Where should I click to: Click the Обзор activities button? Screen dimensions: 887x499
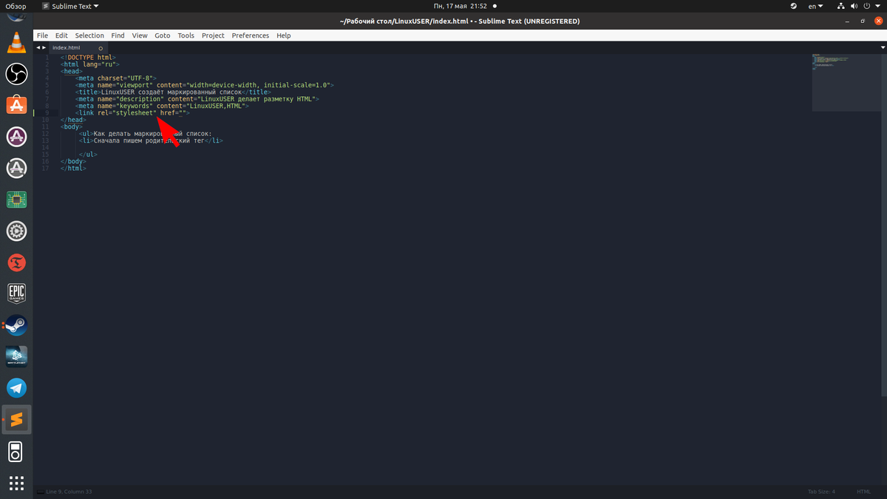16,6
